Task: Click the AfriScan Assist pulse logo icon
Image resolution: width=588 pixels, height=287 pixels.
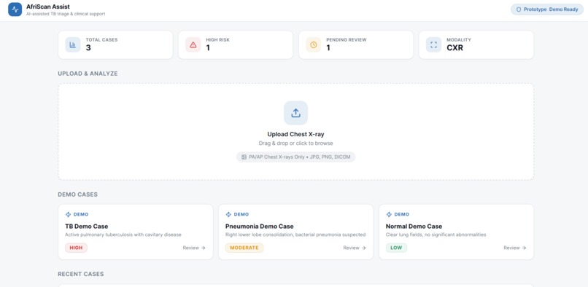Action: click(x=15, y=9)
